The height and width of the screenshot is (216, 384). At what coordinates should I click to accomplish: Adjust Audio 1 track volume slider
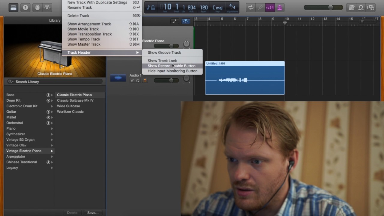tap(166, 80)
